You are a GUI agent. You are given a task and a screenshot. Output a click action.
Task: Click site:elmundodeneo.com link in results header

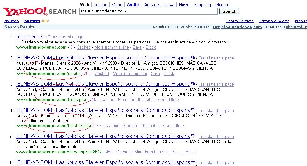(x=237, y=27)
